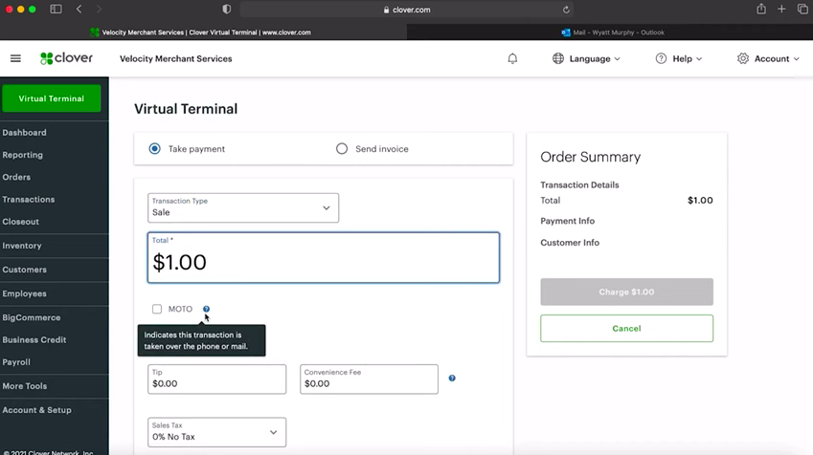This screenshot has width=813, height=455.
Task: Open Dashboard in sidebar
Action: tap(24, 133)
